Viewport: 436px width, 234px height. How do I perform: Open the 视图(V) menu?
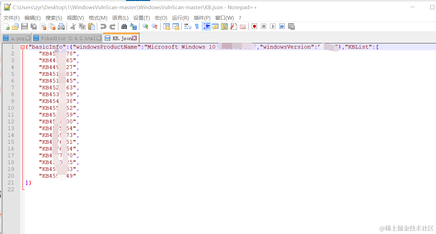click(75, 18)
